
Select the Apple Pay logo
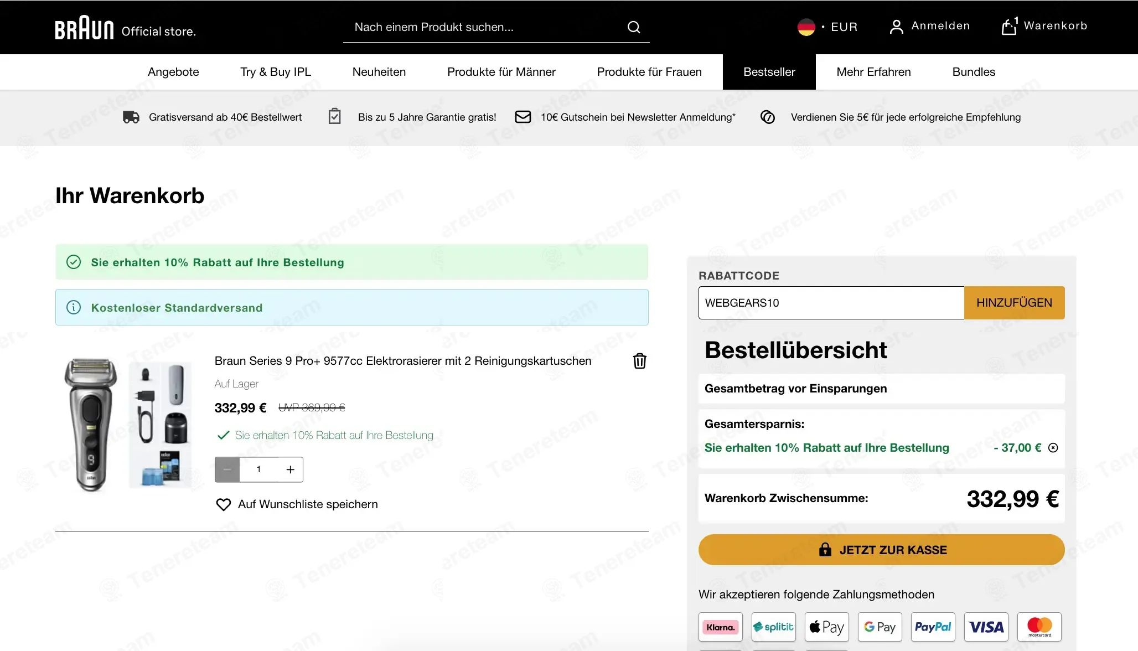pos(827,627)
